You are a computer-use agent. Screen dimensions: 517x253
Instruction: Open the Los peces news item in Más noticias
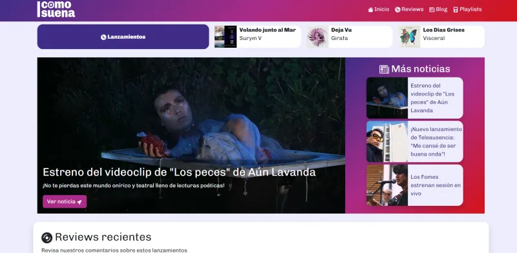pyautogui.click(x=415, y=98)
